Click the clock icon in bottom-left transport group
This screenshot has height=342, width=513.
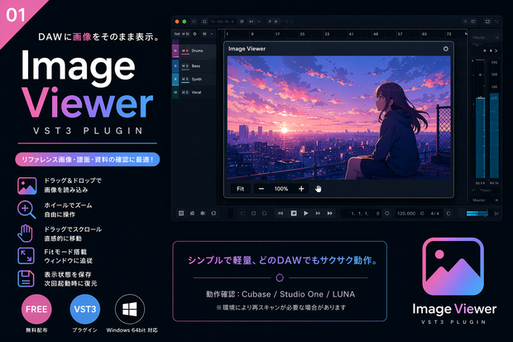pos(213,214)
